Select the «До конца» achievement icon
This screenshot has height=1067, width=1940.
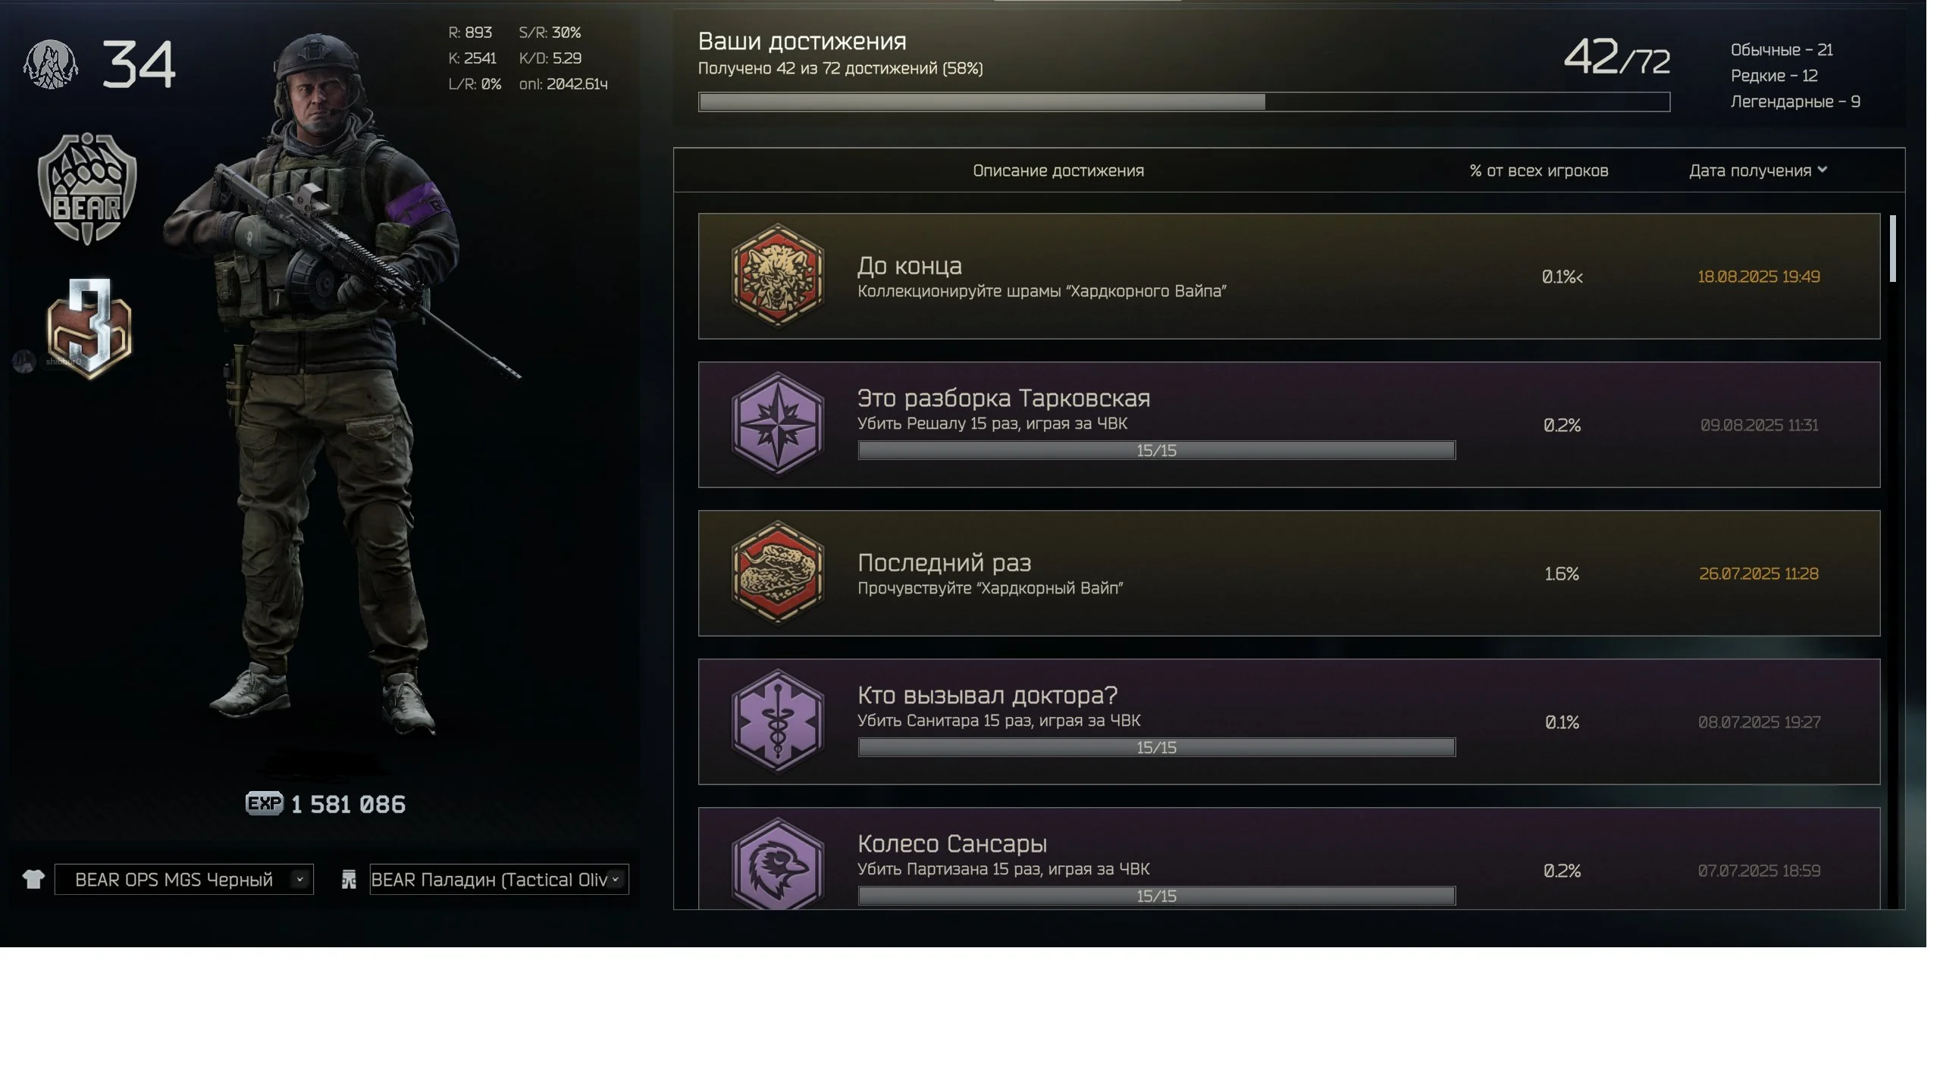pyautogui.click(x=777, y=276)
